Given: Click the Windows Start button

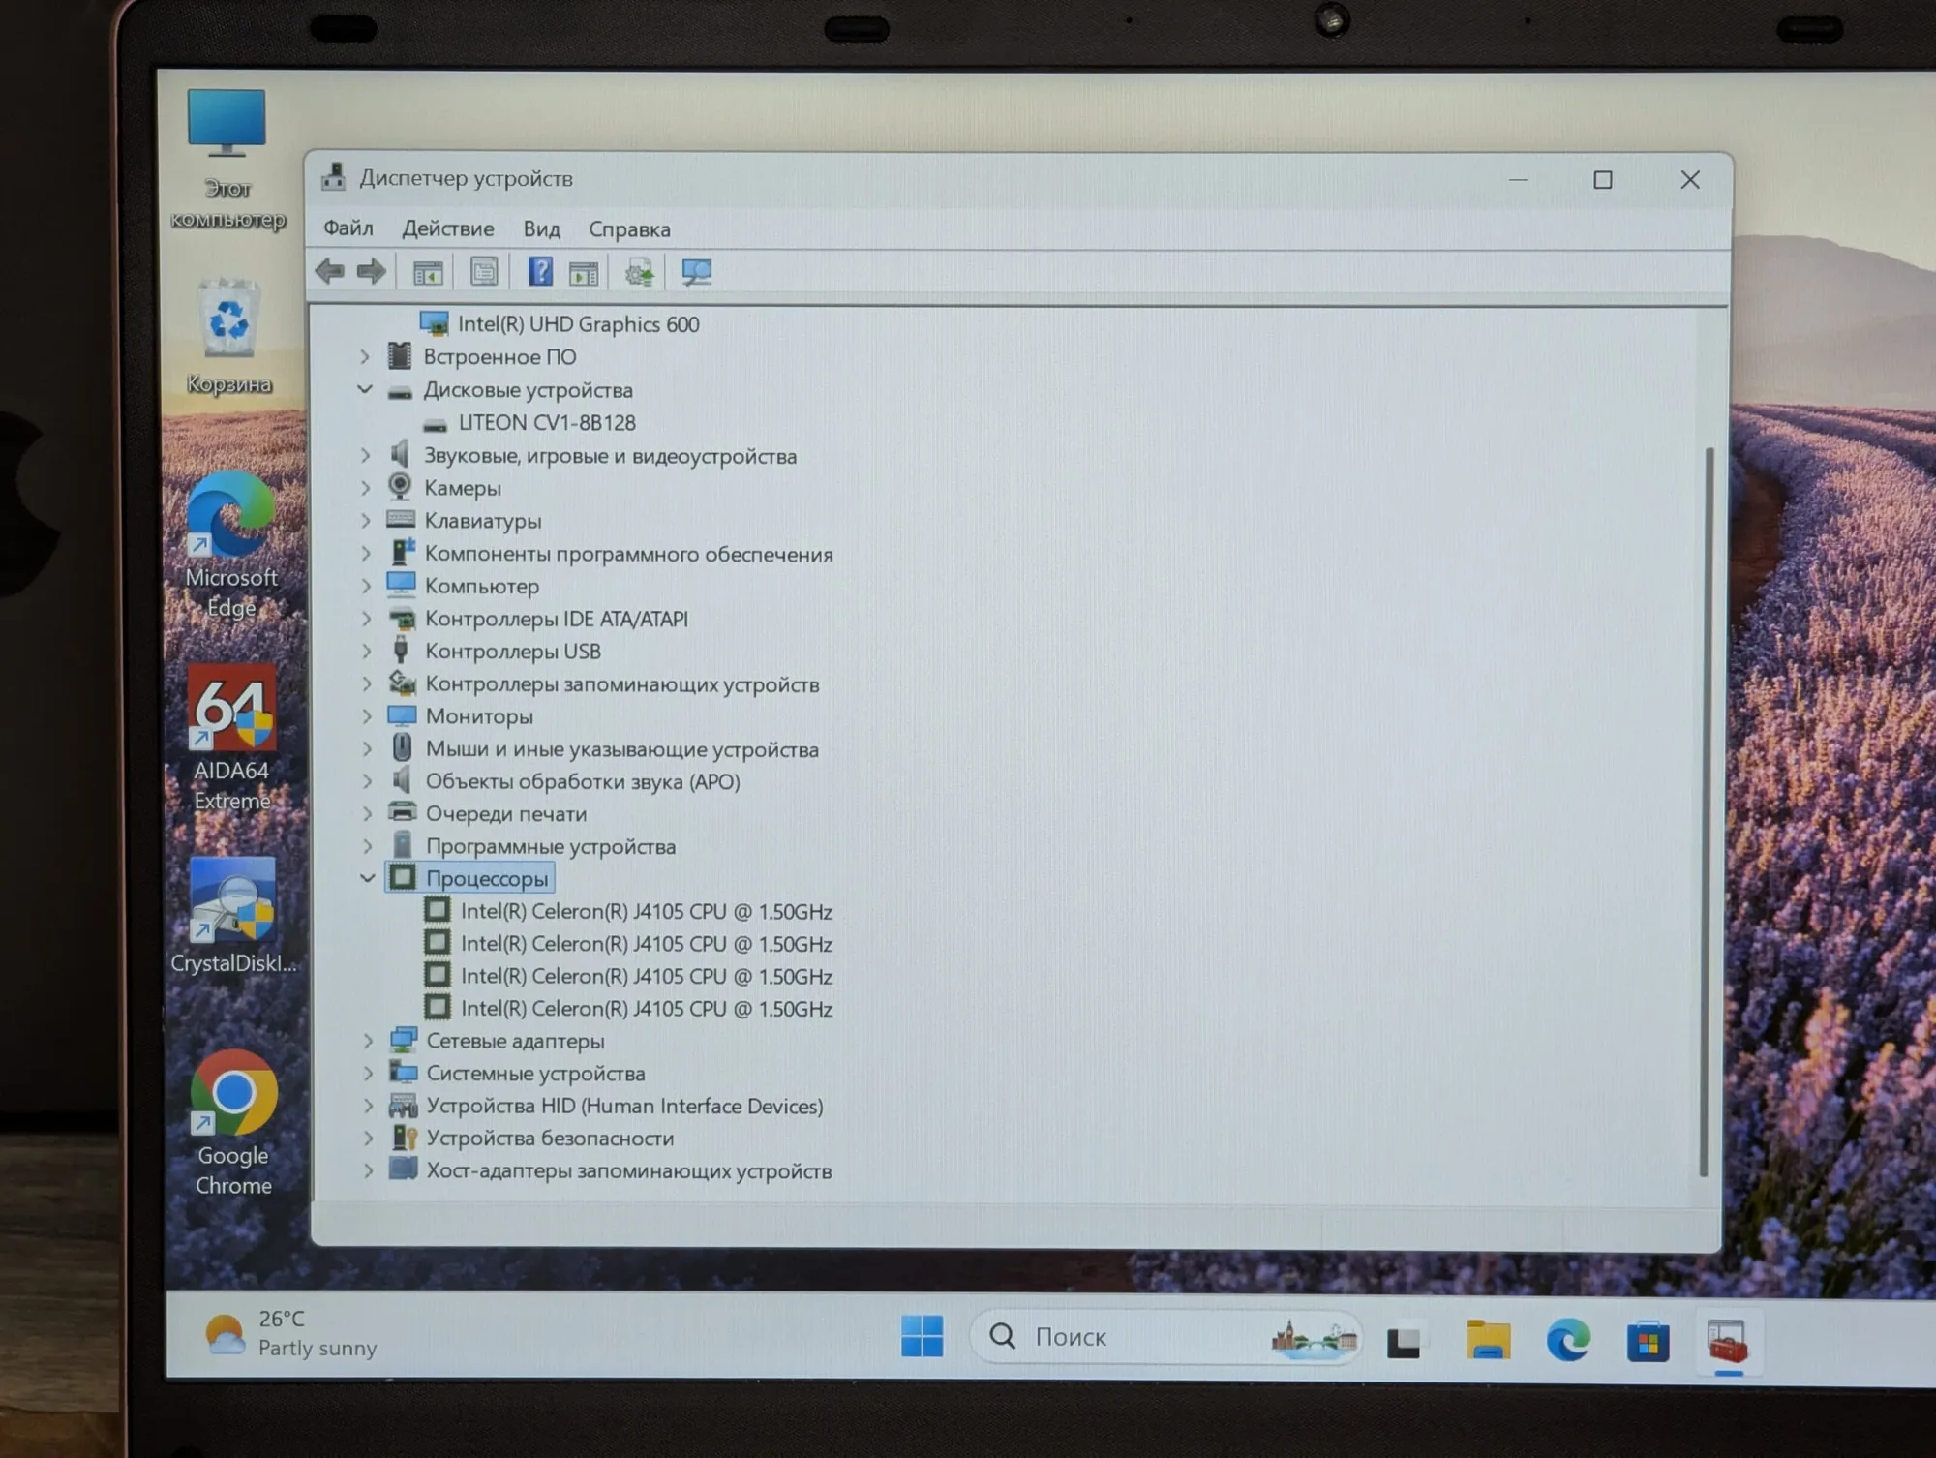Looking at the screenshot, I should click(x=922, y=1337).
